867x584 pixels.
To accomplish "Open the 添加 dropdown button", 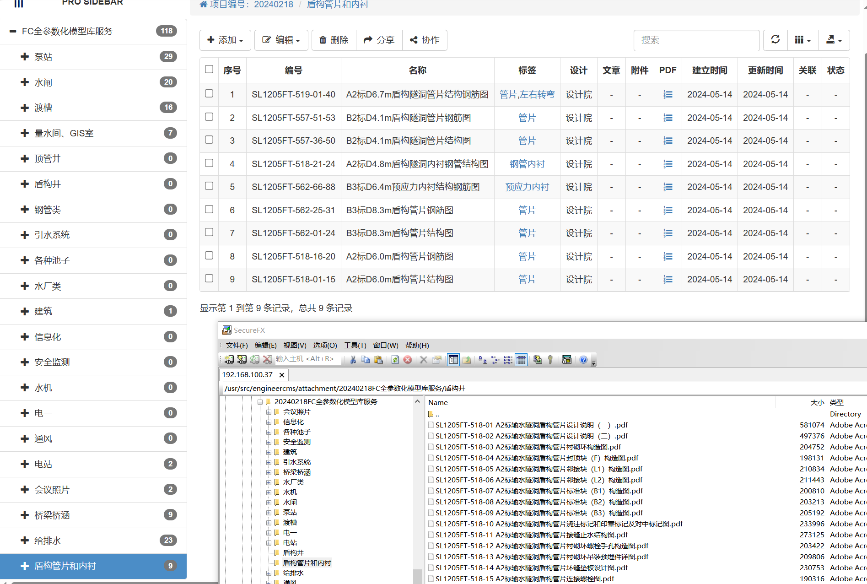I will click(225, 40).
